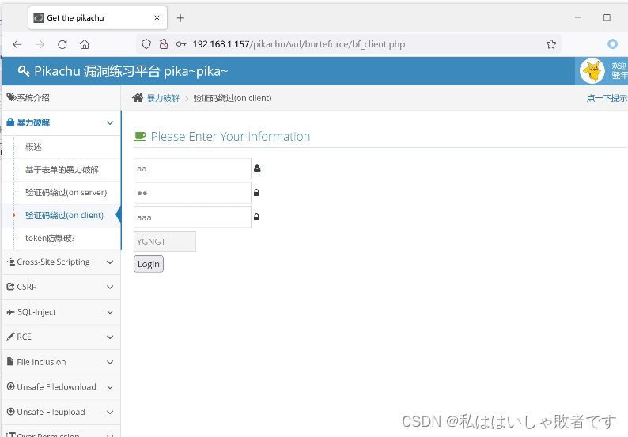The height and width of the screenshot is (437, 628).
Task: Open the token防爆破? submenu item
Action: pyautogui.click(x=50, y=238)
